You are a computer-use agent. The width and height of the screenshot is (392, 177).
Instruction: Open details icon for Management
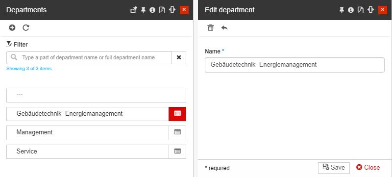pyautogui.click(x=177, y=132)
